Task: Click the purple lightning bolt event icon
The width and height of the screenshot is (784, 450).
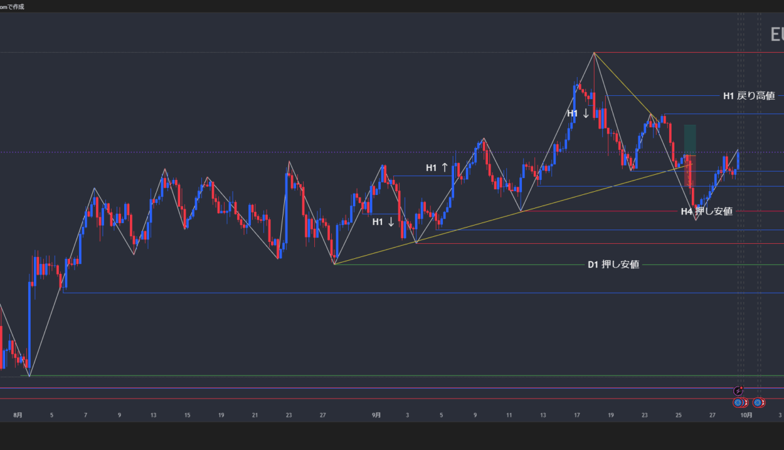Action: coord(738,391)
